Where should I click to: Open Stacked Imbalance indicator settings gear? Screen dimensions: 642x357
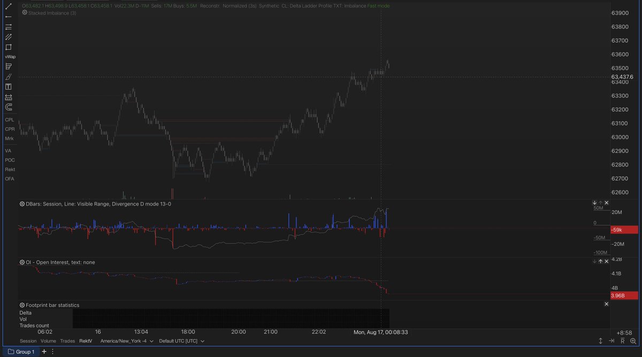[x=25, y=12]
